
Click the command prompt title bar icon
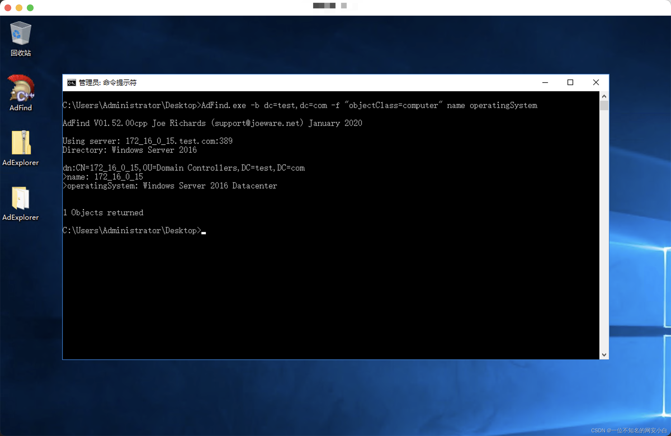pos(71,82)
